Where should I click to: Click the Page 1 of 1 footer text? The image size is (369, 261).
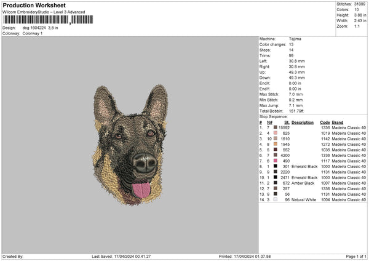click(x=352, y=256)
